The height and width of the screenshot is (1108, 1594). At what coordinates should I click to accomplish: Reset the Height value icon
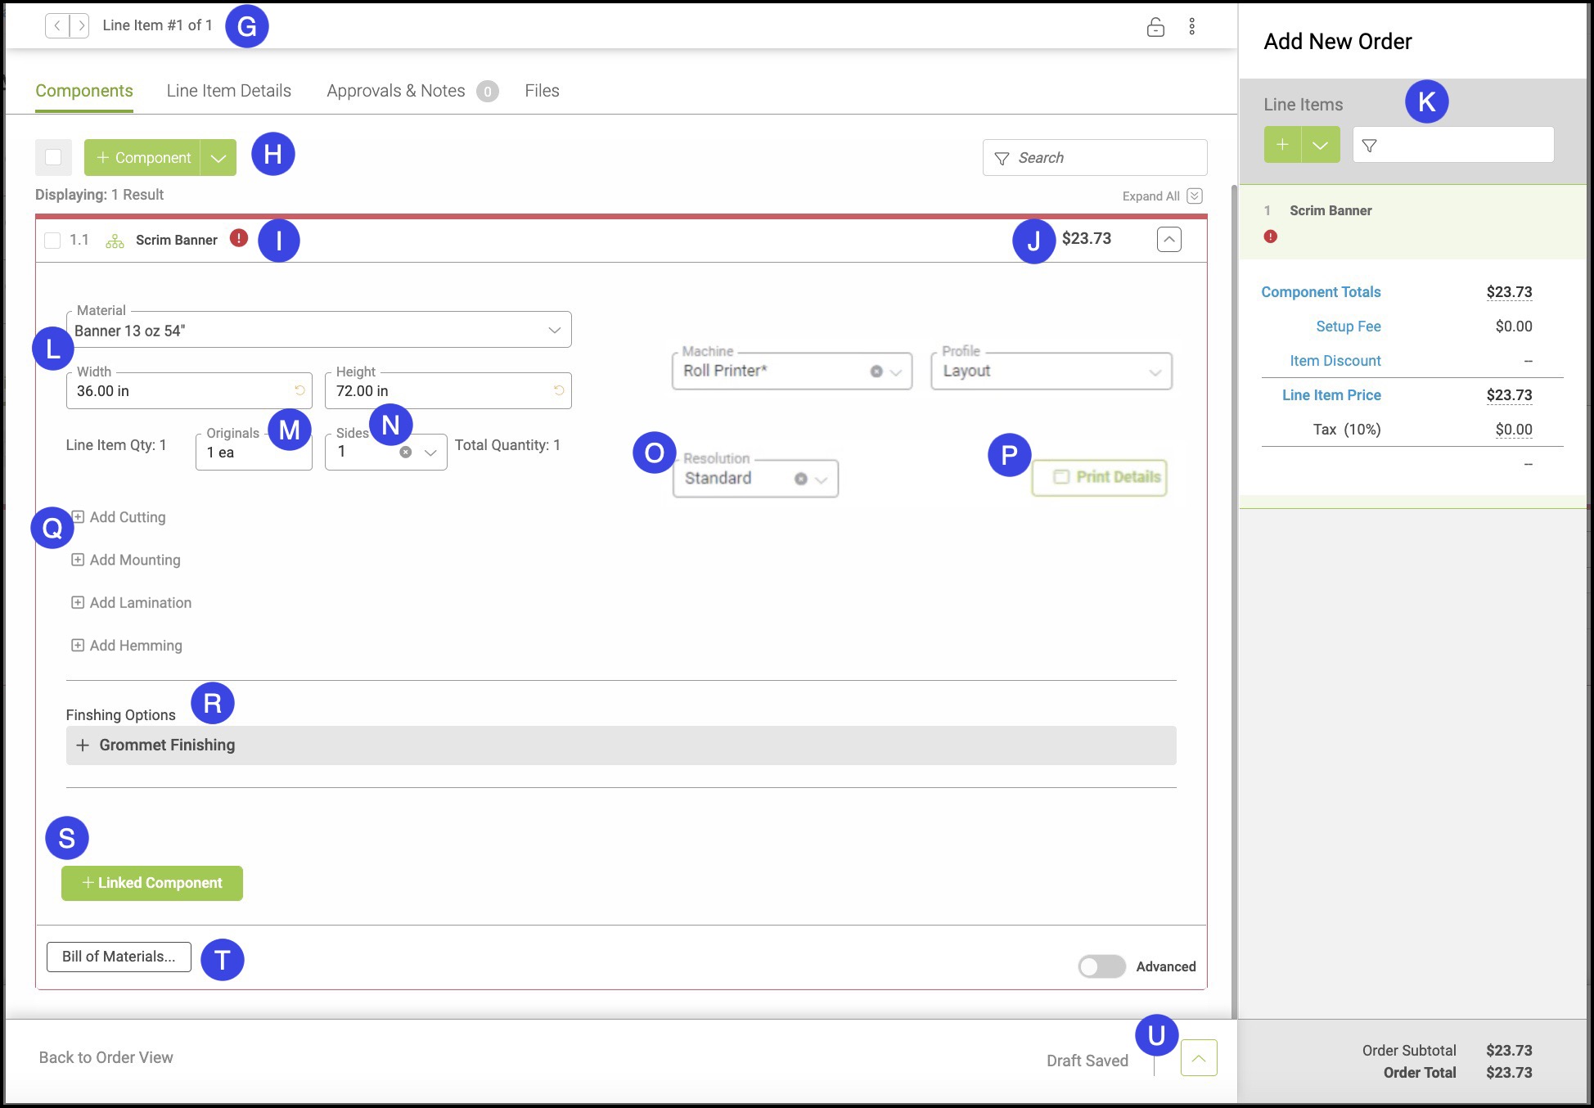coord(559,390)
